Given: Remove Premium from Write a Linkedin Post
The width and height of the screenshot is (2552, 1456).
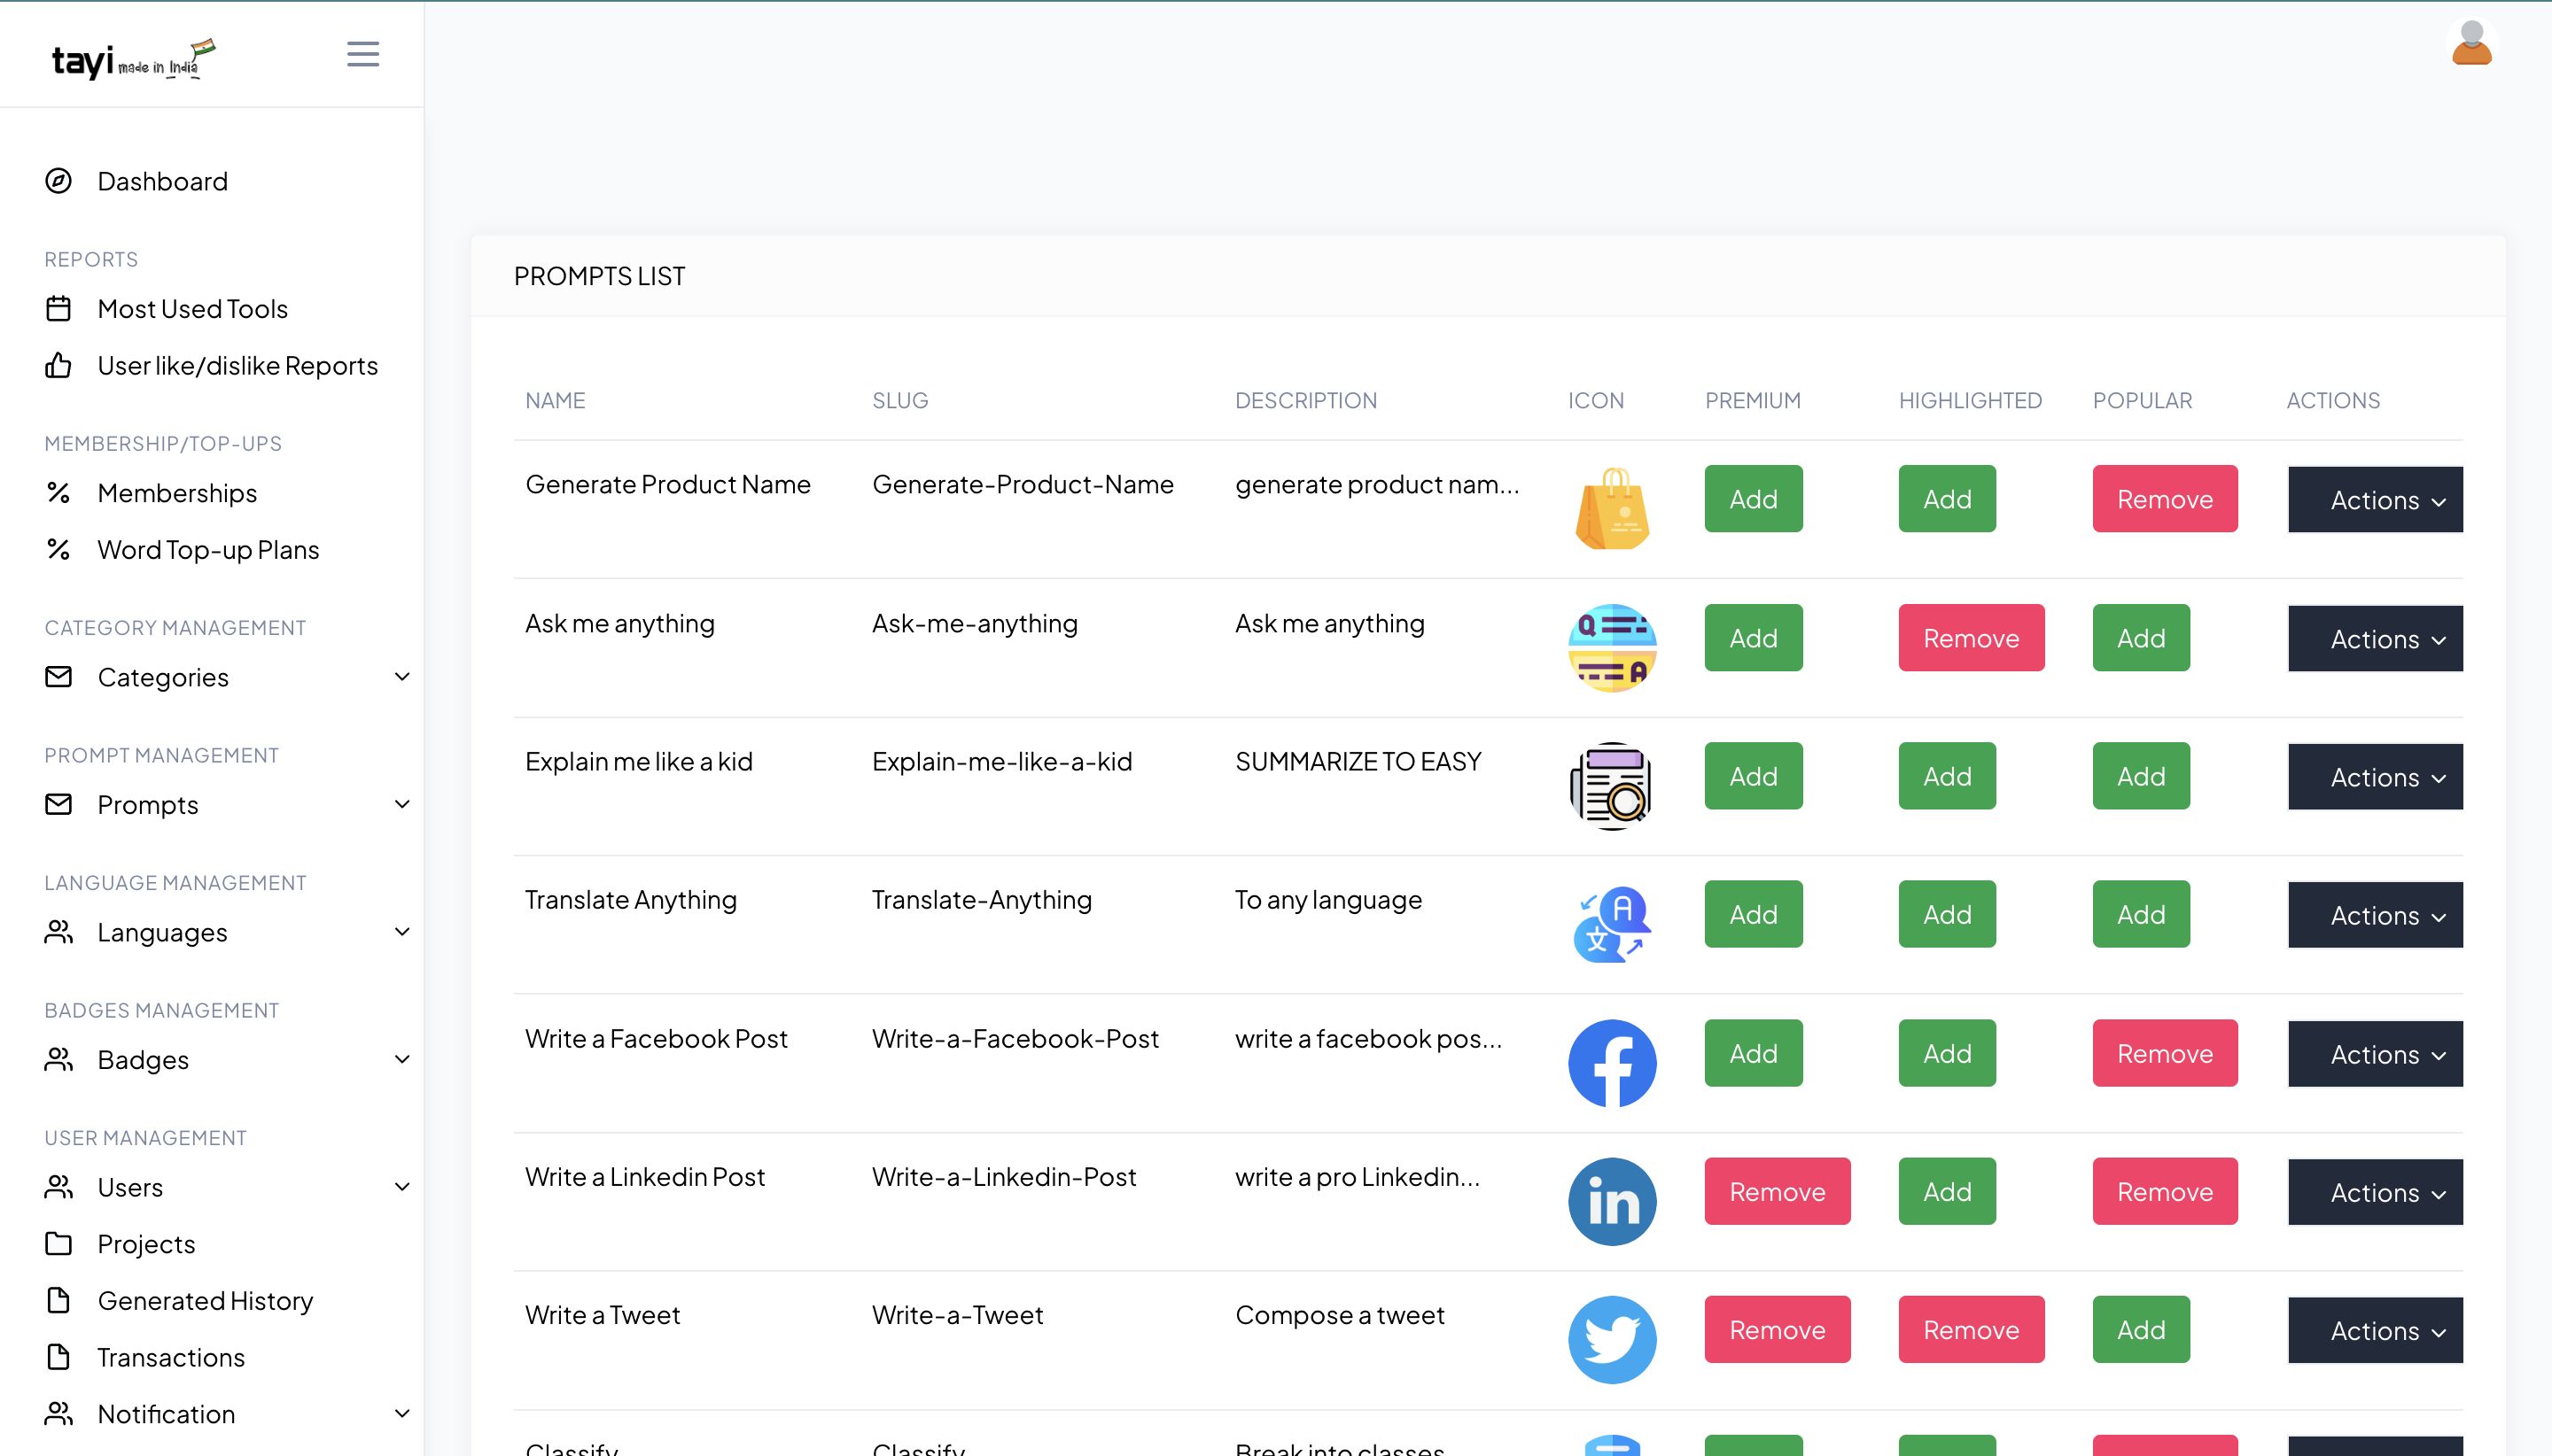Looking at the screenshot, I should (1777, 1191).
